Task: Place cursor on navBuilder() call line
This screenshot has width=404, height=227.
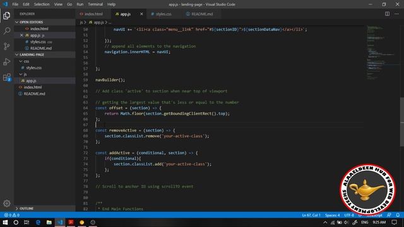Action: pyautogui.click(x=110, y=80)
